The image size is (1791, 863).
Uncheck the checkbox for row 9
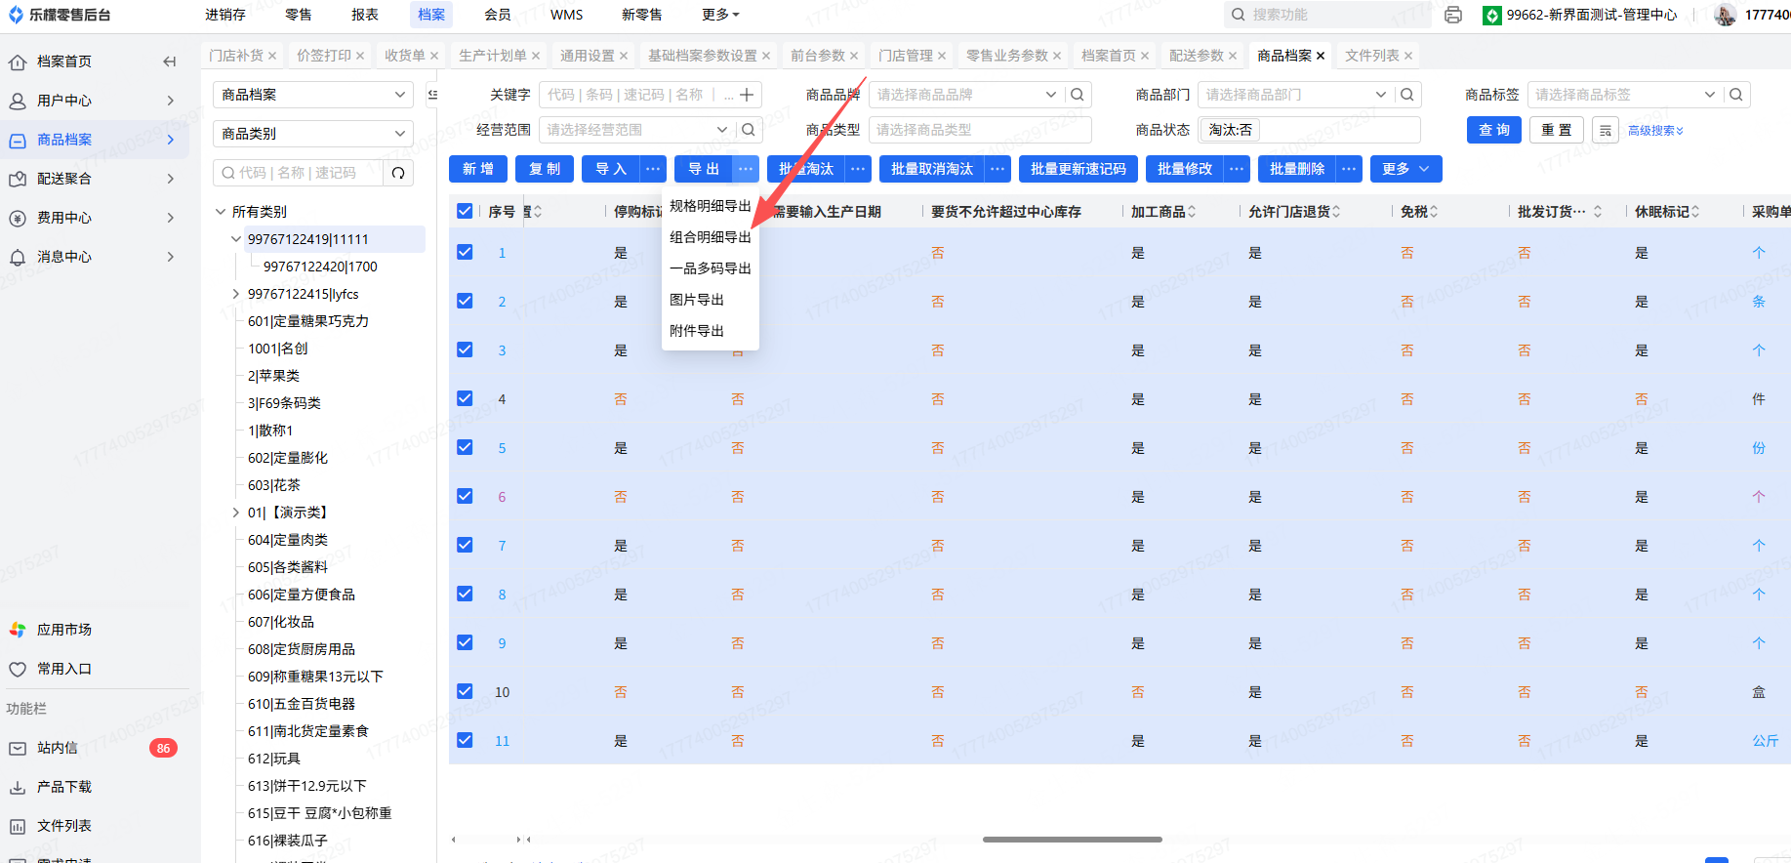click(465, 642)
